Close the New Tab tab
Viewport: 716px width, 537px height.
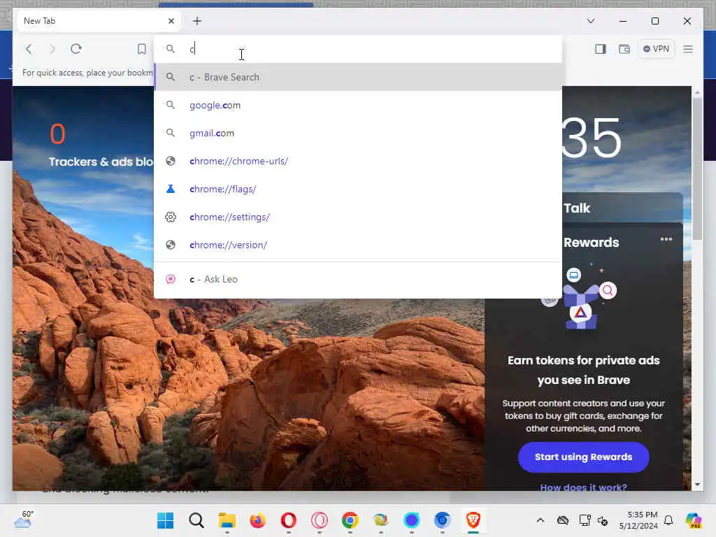point(171,21)
